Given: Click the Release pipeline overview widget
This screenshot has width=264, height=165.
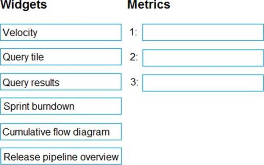Looking at the screenshot, I should coord(61,157).
